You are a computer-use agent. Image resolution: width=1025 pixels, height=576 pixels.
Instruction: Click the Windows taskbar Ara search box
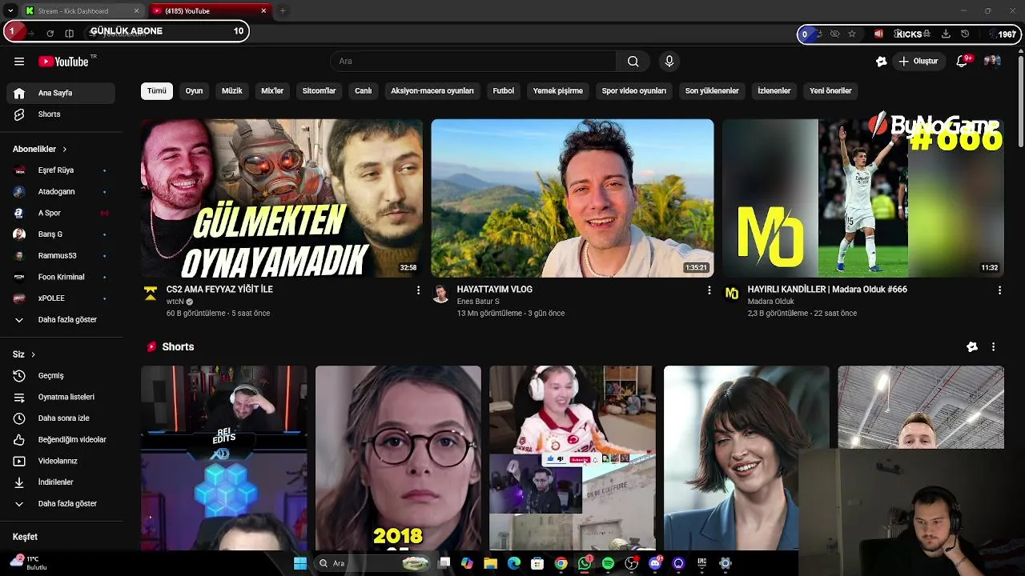[374, 563]
